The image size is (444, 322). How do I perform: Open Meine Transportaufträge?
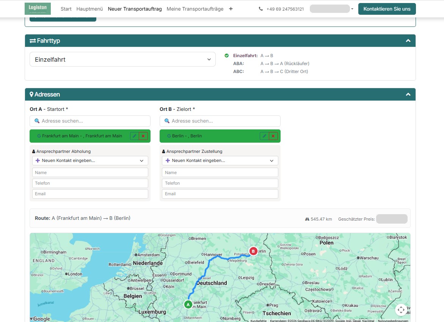(x=195, y=9)
